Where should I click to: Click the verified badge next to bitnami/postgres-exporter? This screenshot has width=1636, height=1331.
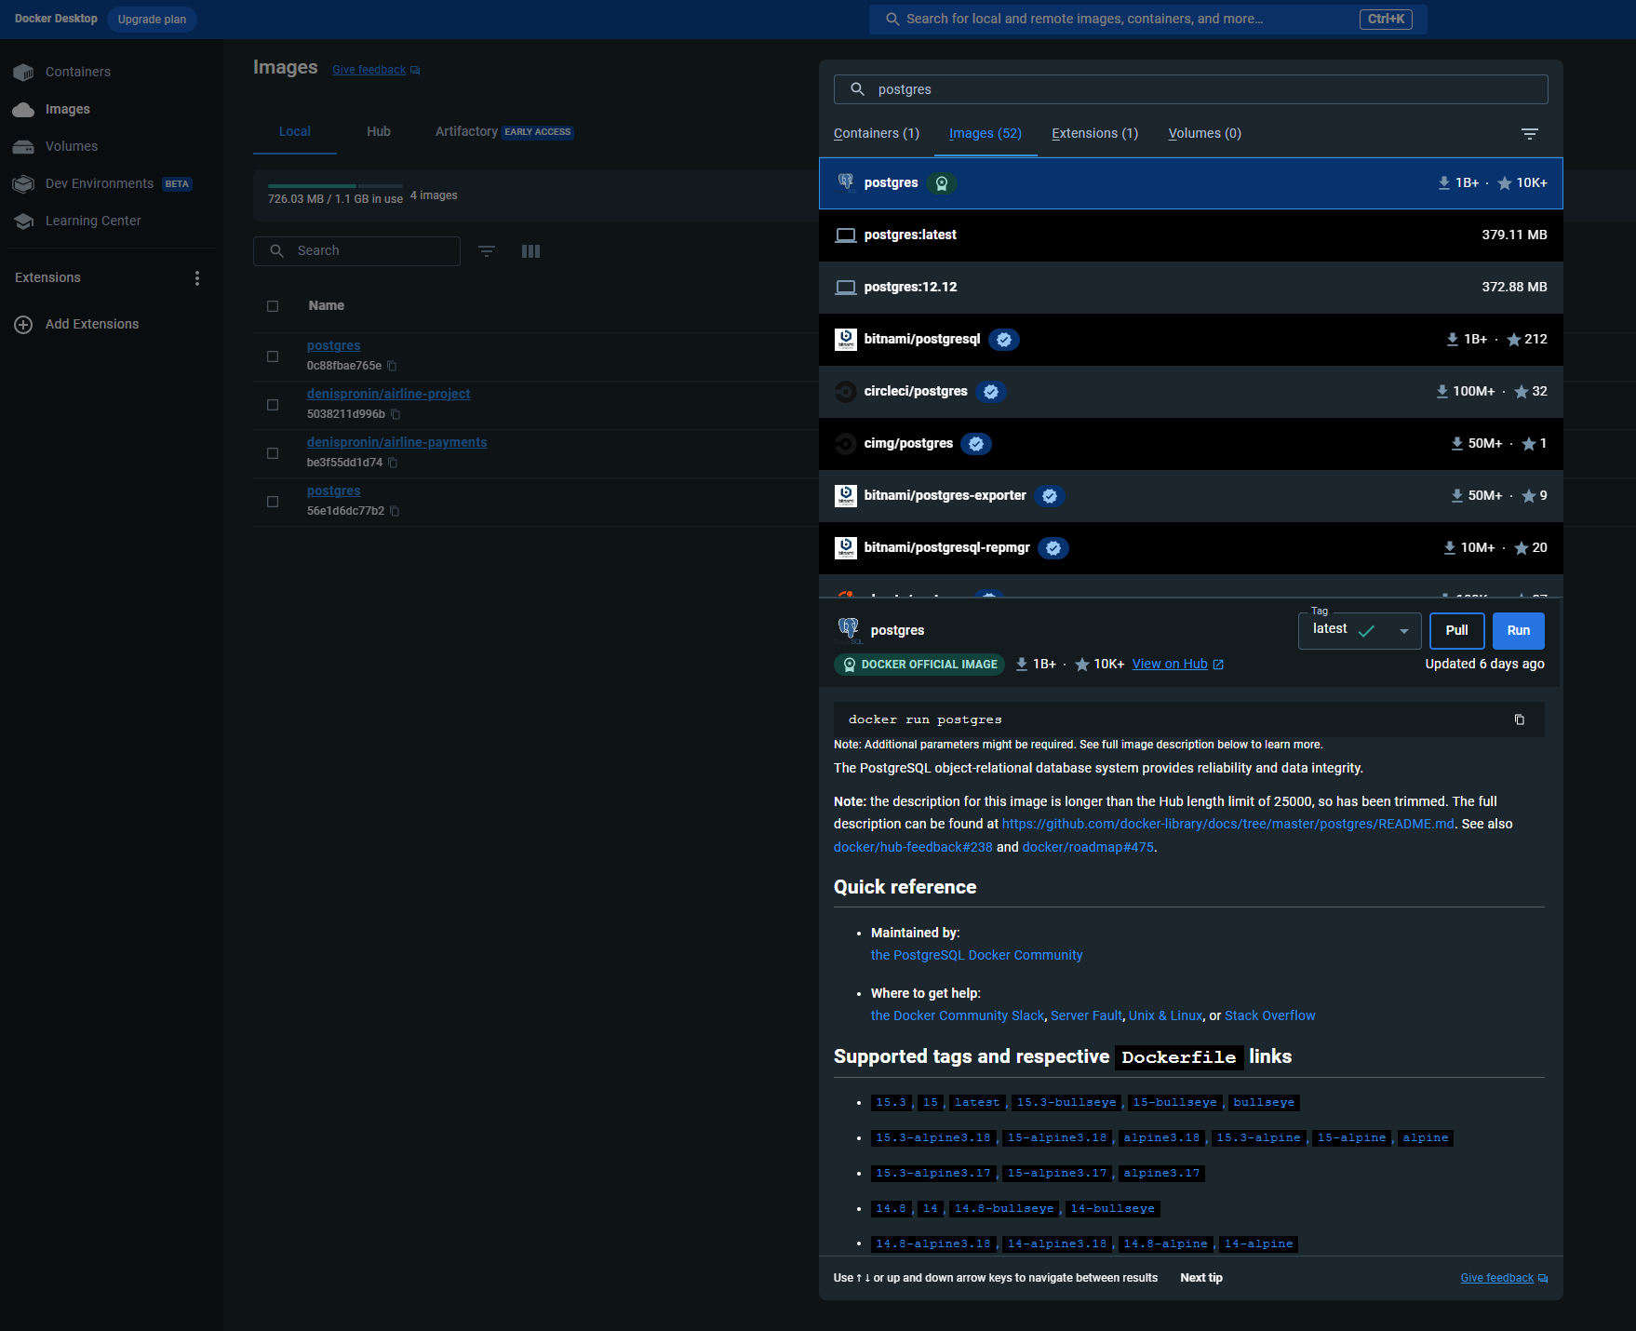coord(1050,496)
